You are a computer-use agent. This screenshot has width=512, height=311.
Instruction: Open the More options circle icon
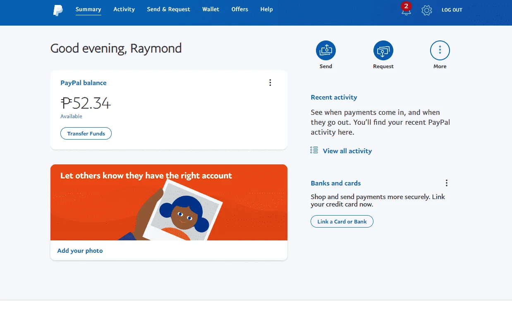tap(440, 50)
